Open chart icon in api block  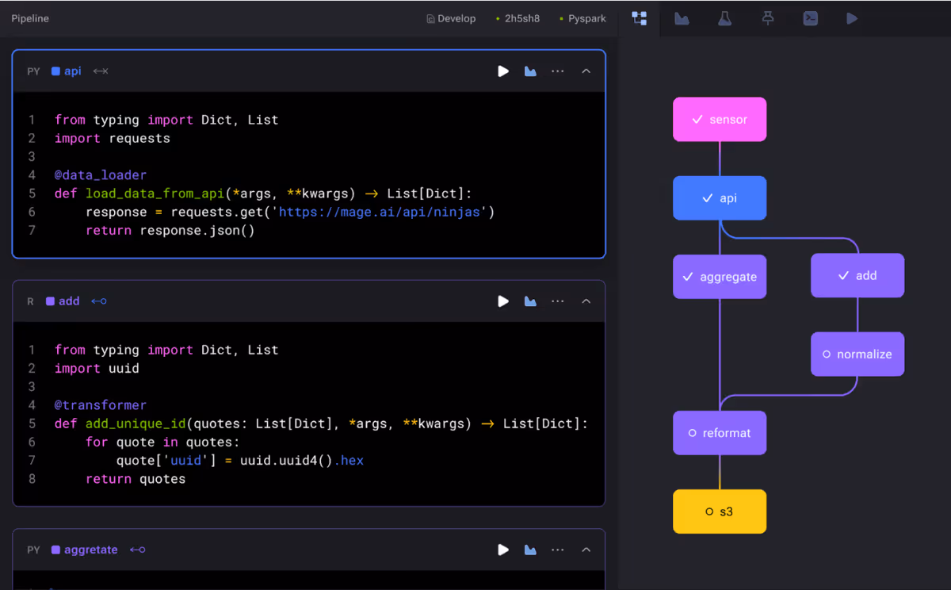coord(530,71)
